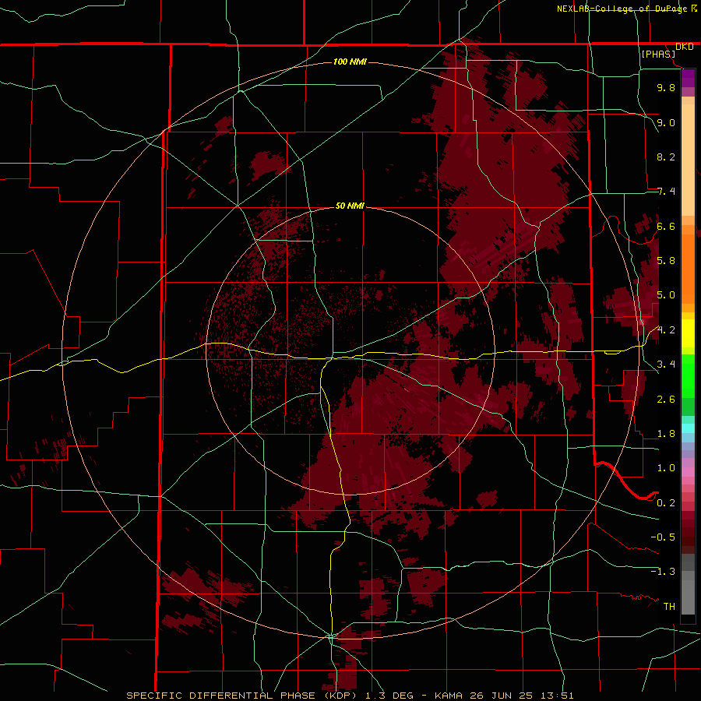Click the 8.2 value on the color scale
The image size is (701, 701).
tap(666, 157)
